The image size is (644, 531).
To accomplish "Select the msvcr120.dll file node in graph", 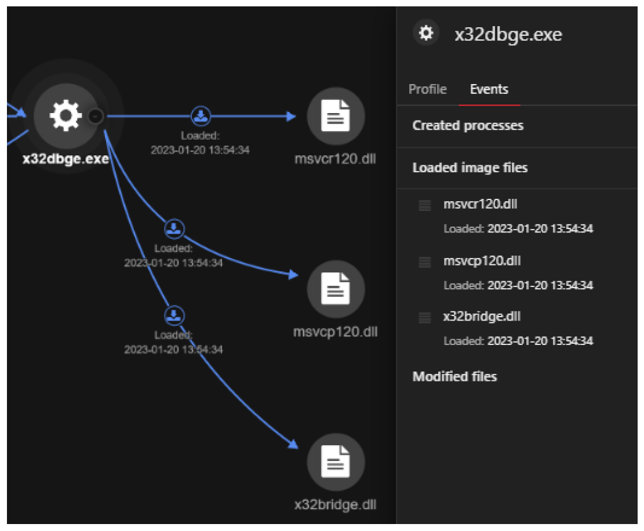I will click(x=336, y=117).
